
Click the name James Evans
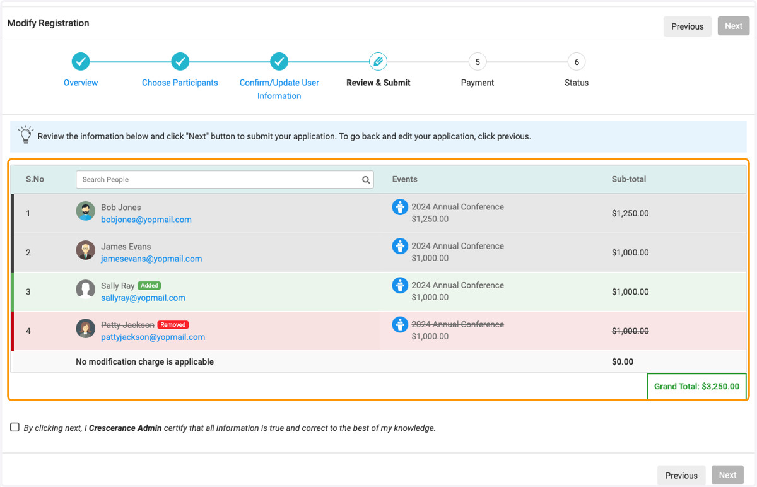tap(126, 247)
